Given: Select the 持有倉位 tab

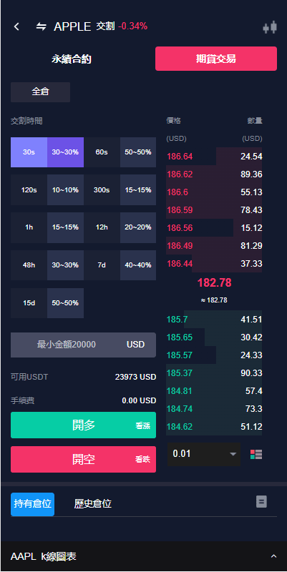Looking at the screenshot, I should pos(32,504).
